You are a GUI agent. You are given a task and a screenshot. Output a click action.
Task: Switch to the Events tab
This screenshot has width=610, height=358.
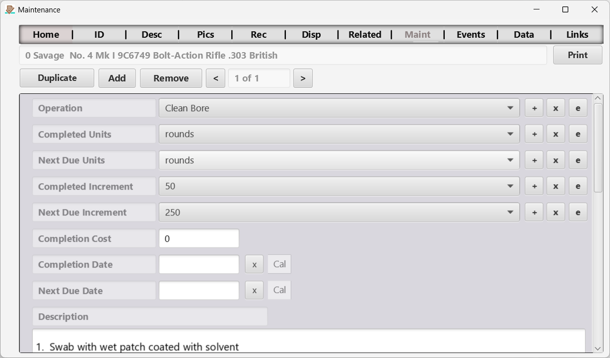coord(471,34)
